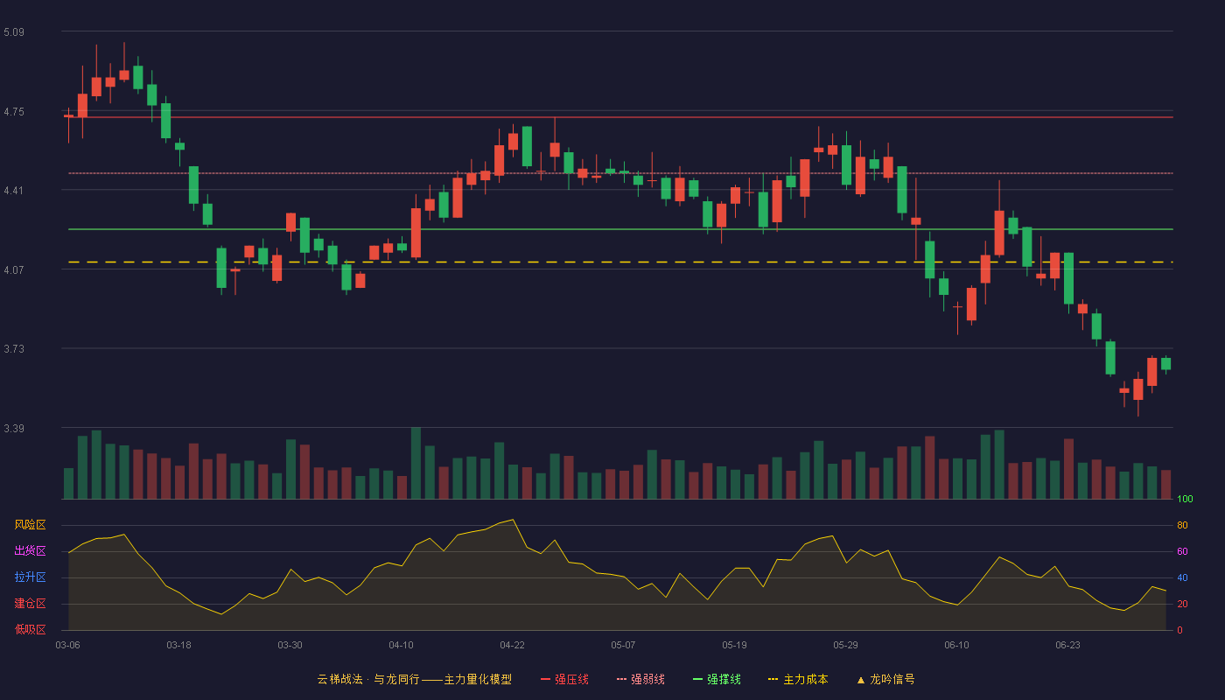Click the 出货区 zone label
The height and width of the screenshot is (700, 1225).
coord(30,551)
